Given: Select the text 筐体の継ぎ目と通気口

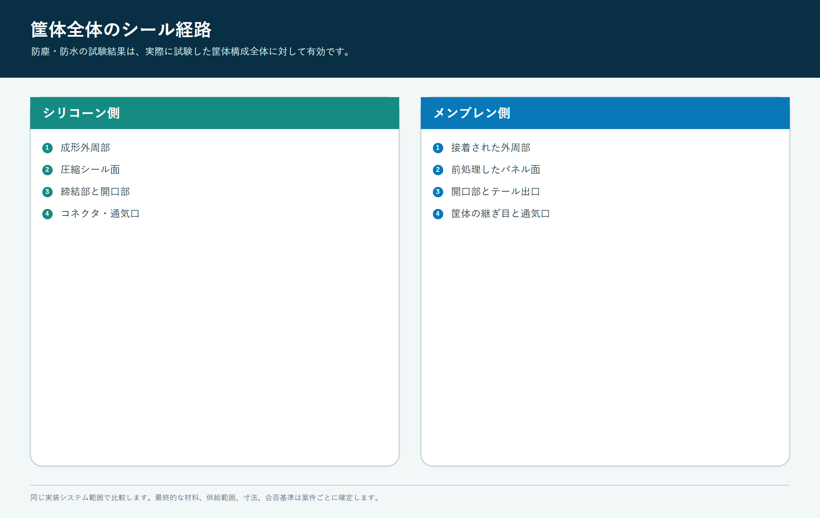Looking at the screenshot, I should [501, 214].
